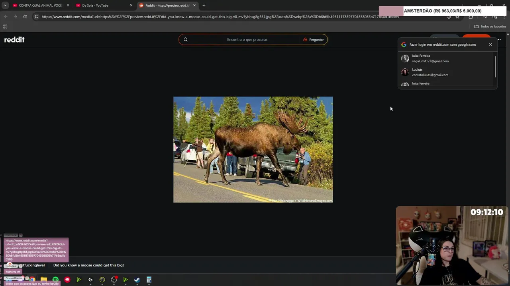The width and height of the screenshot is (510, 286).
Task: Open the Reddit home logo
Action: 14,39
